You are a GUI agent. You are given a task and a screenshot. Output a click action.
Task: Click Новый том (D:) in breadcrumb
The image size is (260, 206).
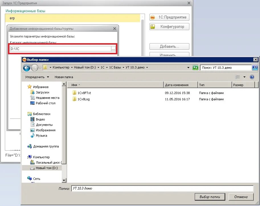tap(85, 68)
